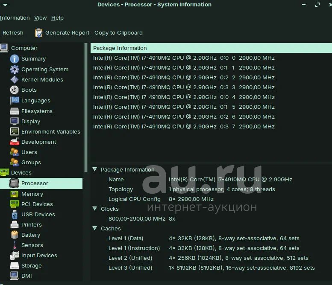Viewport: 332px width, 285px height.
Task: Click the Level 3 (Unified) cache row
Action: (211, 268)
